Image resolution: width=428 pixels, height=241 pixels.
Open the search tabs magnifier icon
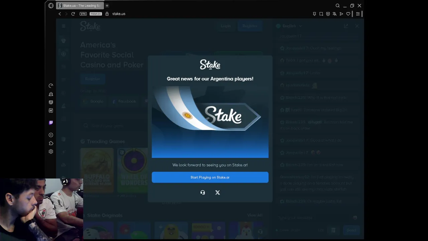338,6
